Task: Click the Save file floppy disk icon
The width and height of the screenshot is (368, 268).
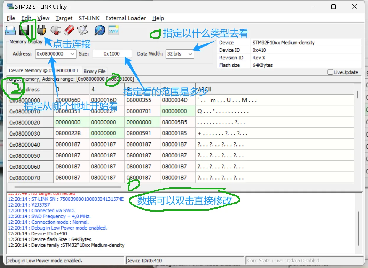Action: point(24,30)
